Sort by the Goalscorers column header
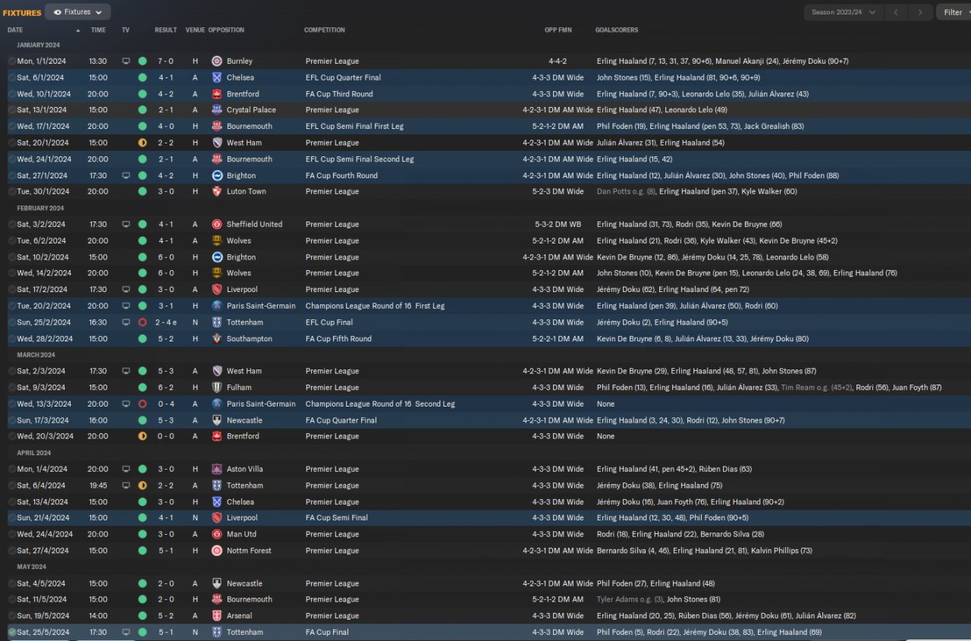The image size is (971, 641). click(617, 30)
